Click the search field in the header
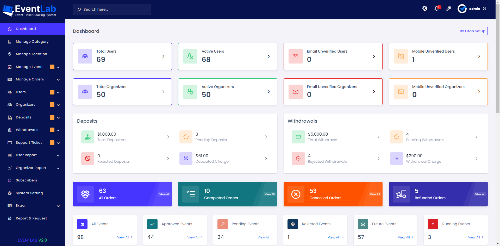Screen dimensions: 500x246 (x=112, y=9)
